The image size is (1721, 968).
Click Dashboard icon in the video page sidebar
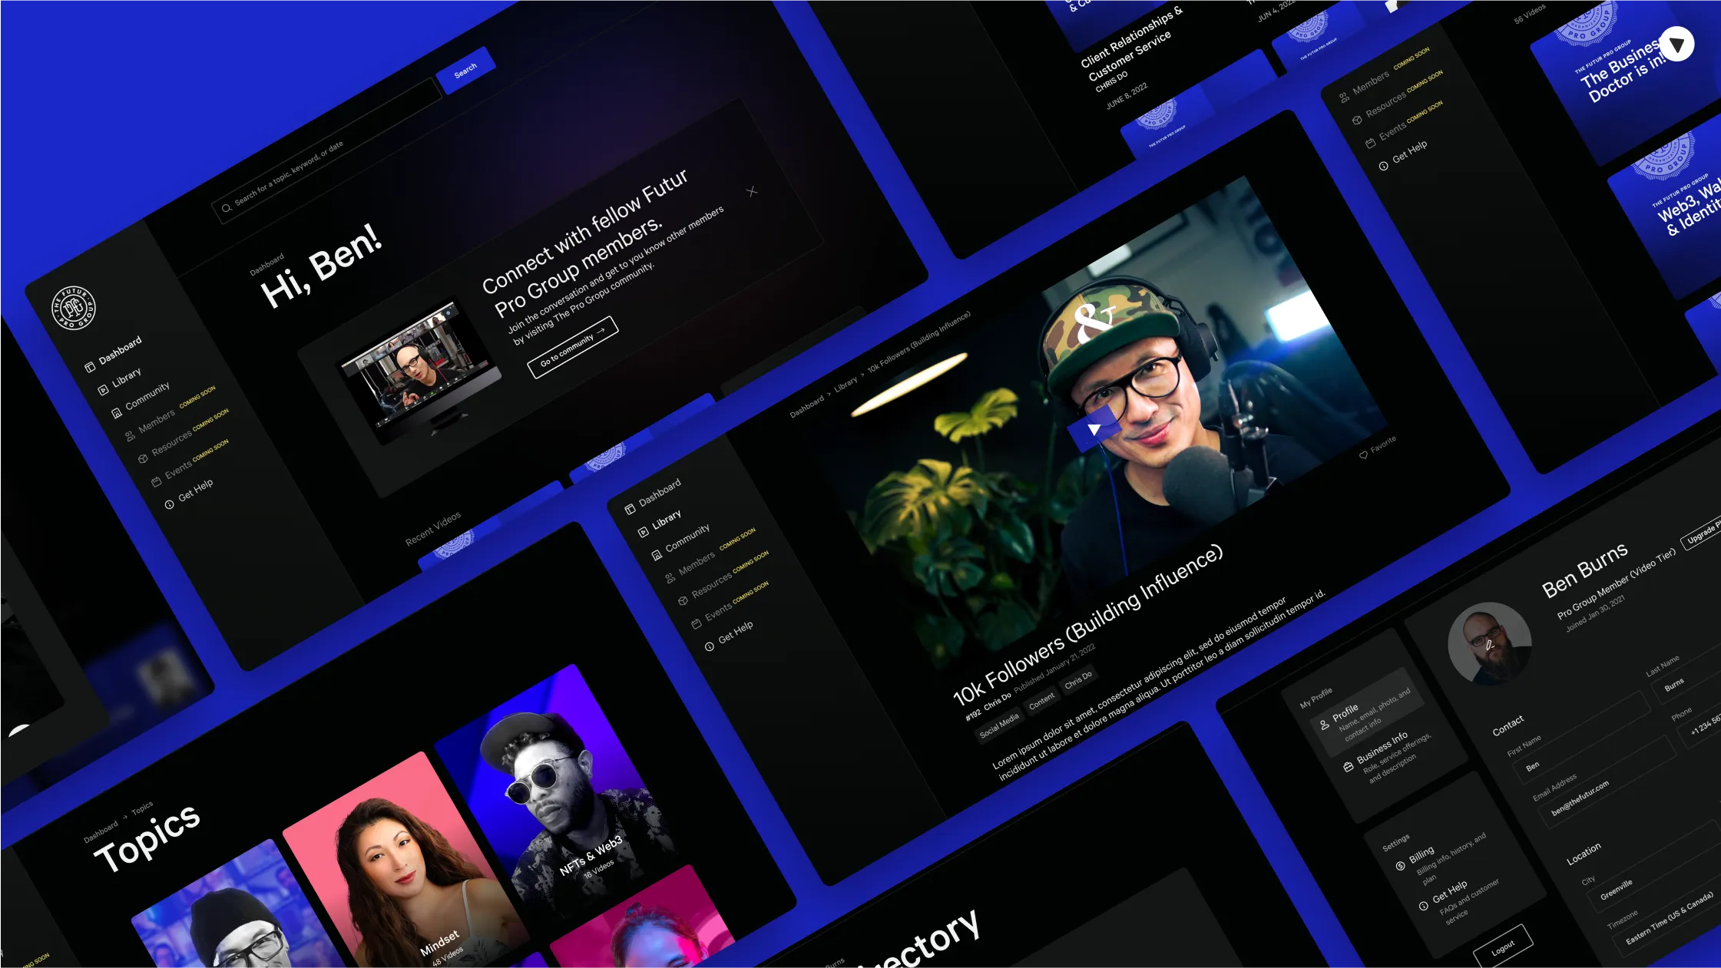[630, 509]
